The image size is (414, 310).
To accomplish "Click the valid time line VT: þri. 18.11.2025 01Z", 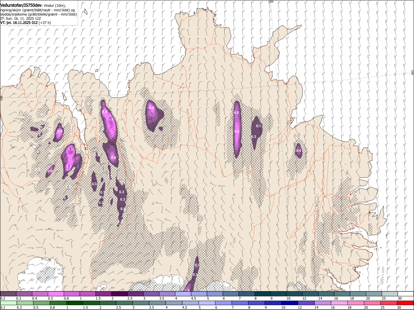I will click(19, 23).
